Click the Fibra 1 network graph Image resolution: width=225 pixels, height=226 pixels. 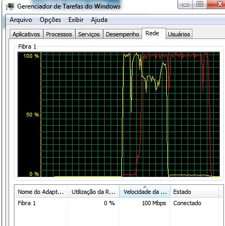pos(119,114)
